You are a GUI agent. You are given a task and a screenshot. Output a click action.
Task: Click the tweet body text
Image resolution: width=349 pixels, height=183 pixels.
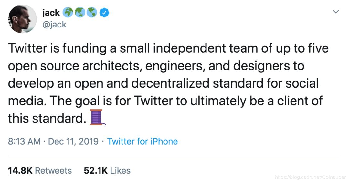(168, 83)
